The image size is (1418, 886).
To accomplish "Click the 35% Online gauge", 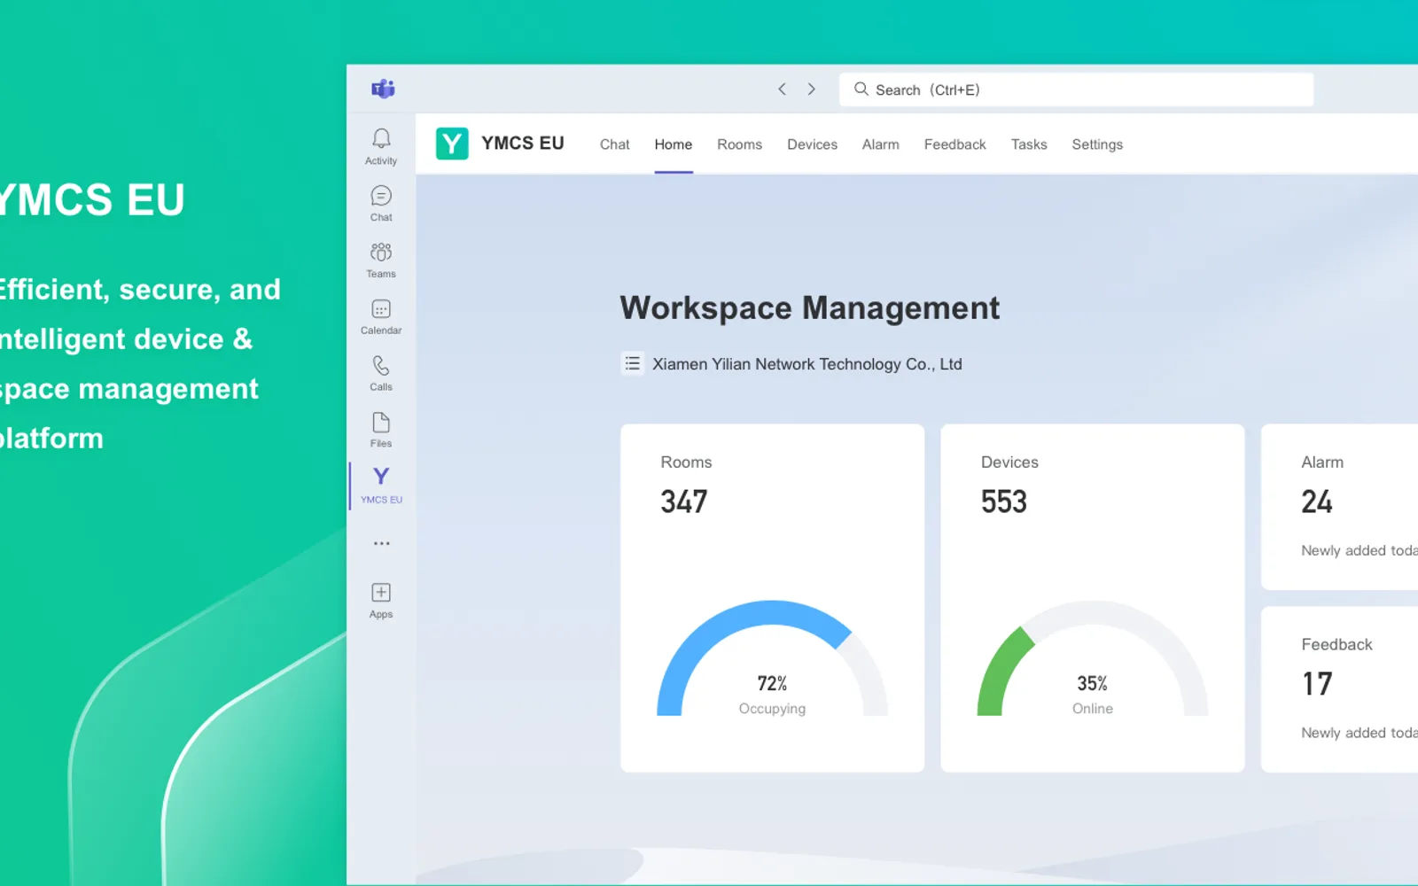I will coord(1093,658).
